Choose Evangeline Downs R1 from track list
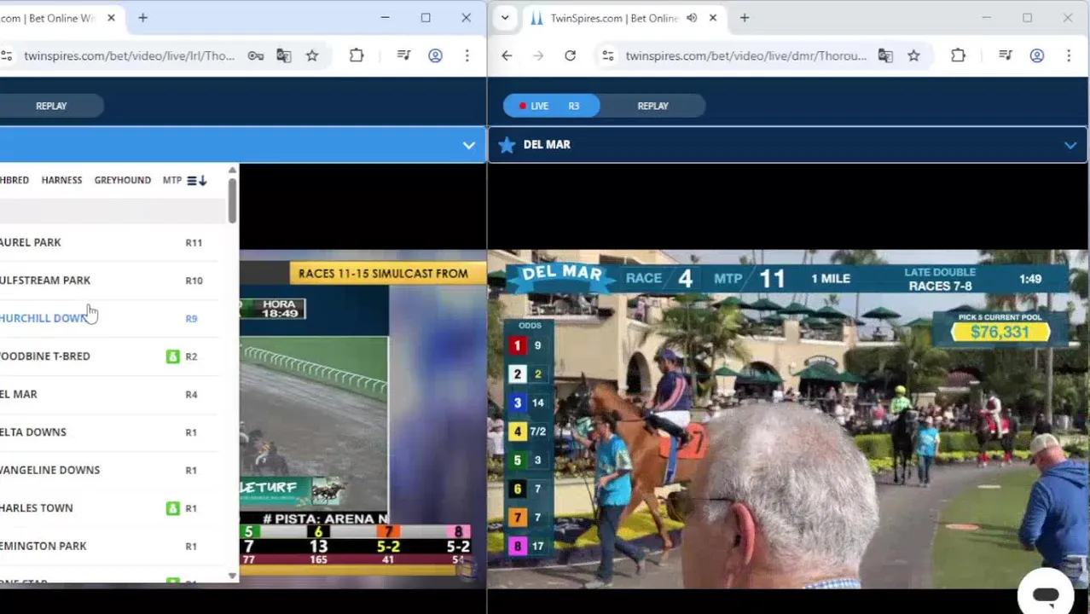This screenshot has height=614, width=1090. coord(109,470)
